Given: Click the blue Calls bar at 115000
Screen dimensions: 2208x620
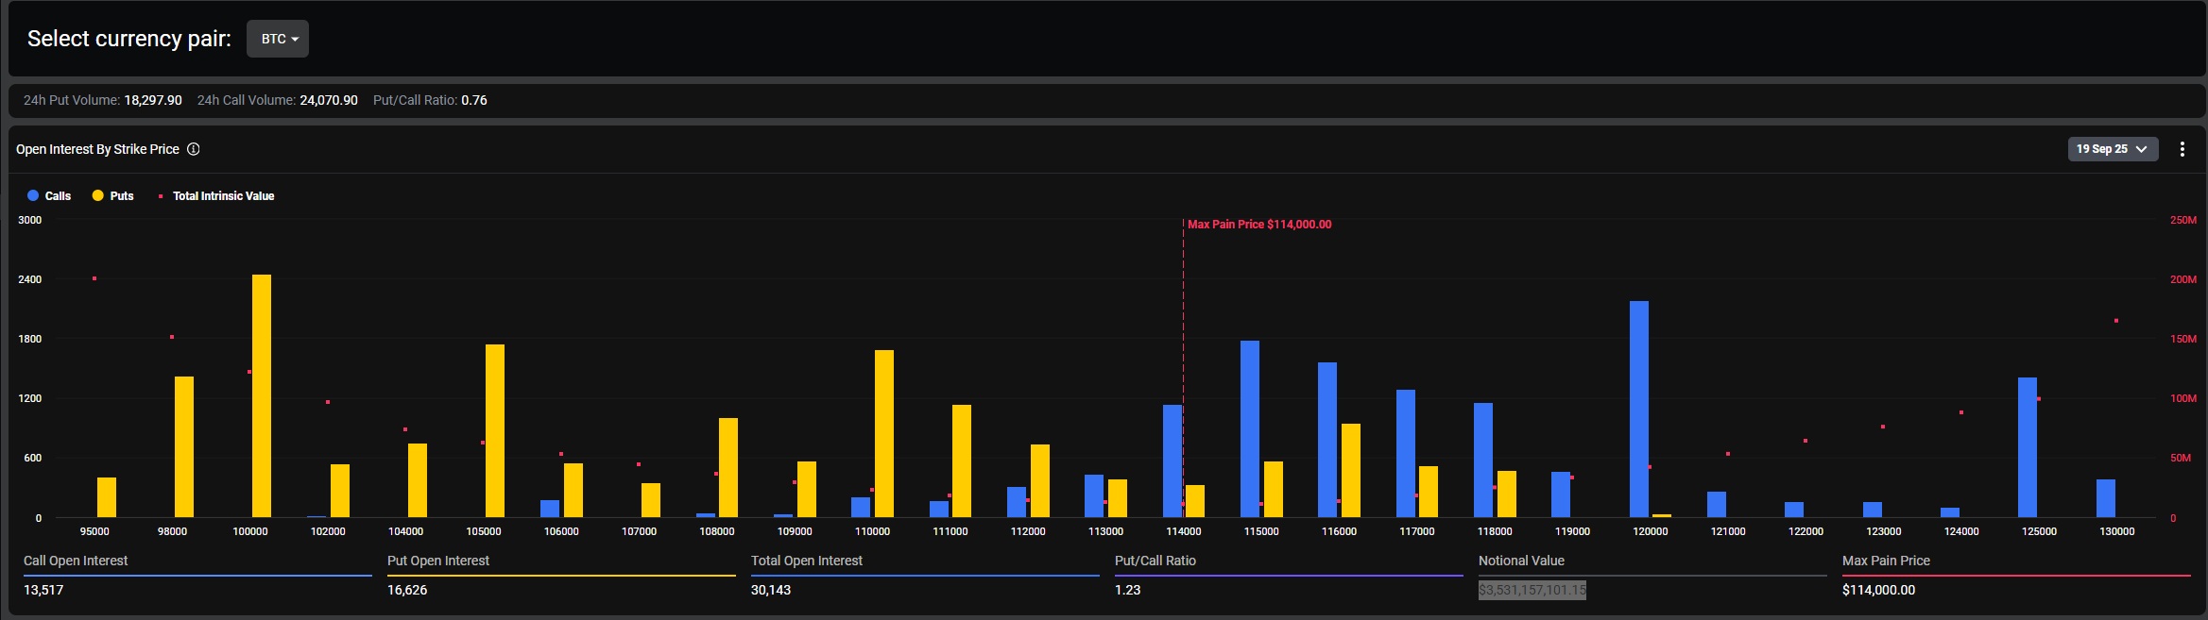Looking at the screenshot, I should click(1249, 428).
